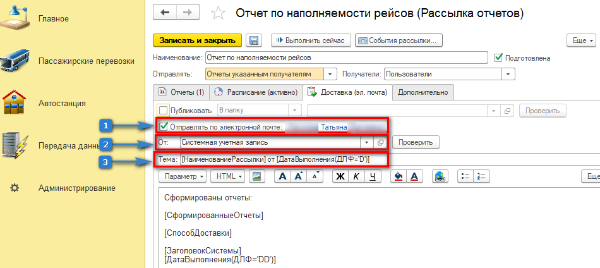Toggle bold Ж formatting
Viewport: 600px width, 268px height.
339,176
